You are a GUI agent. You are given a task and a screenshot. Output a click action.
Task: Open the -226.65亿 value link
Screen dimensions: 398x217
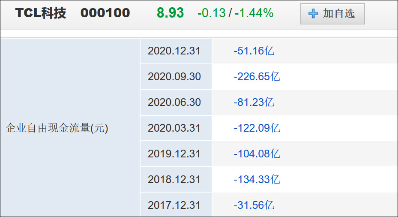coord(257,77)
